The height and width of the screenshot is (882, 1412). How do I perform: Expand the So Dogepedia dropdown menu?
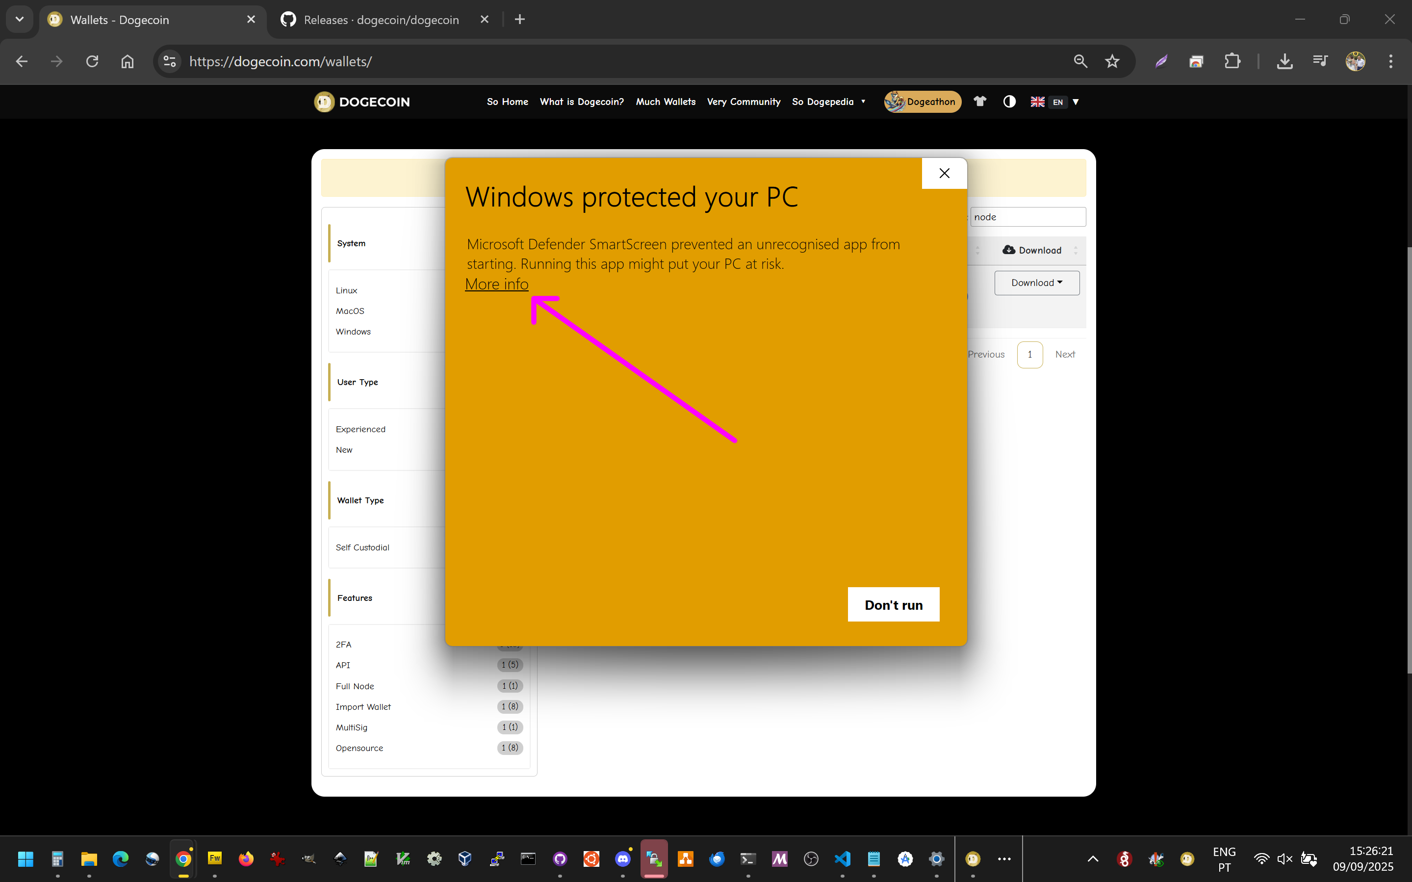pos(828,102)
